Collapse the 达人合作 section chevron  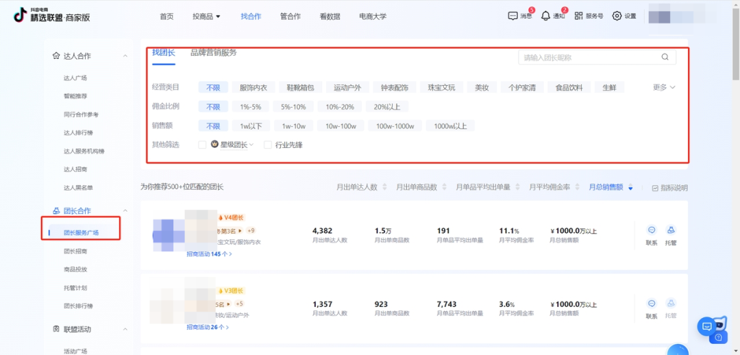point(125,56)
